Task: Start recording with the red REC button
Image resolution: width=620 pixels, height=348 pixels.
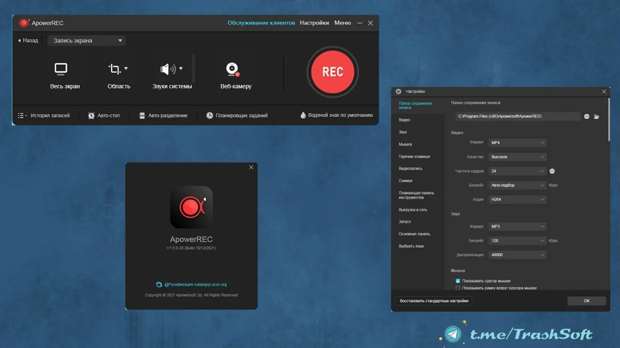Action: pyautogui.click(x=333, y=72)
